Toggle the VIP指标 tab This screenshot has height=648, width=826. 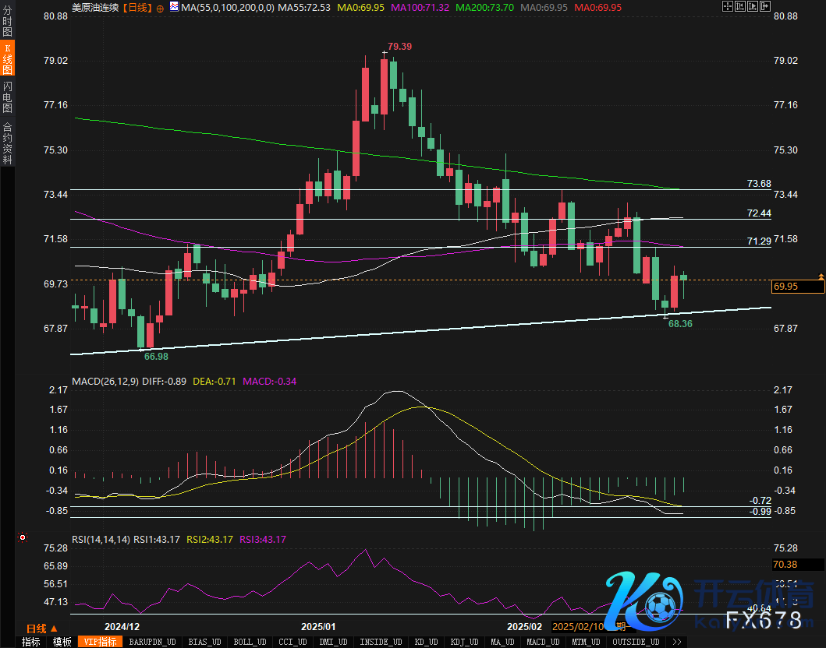click(x=101, y=642)
